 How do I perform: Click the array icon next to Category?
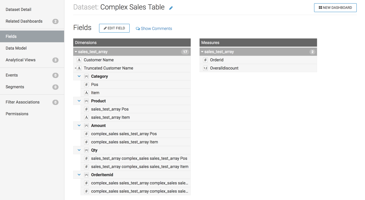[x=86, y=76]
